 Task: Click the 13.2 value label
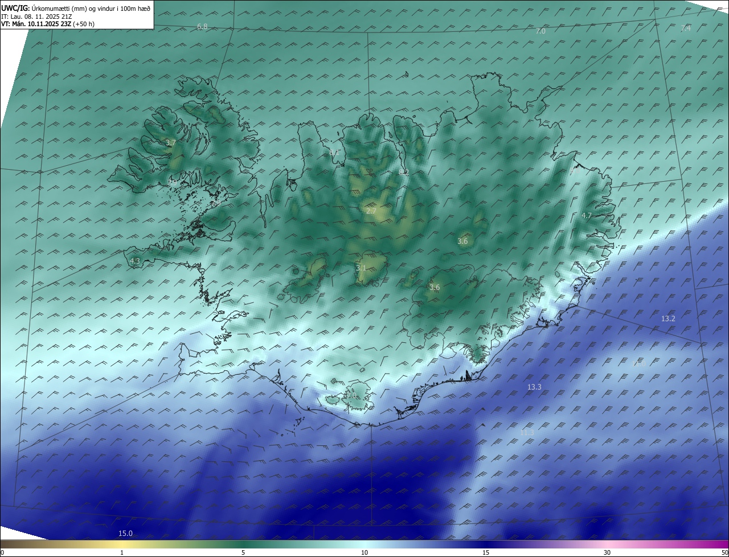[x=668, y=319]
